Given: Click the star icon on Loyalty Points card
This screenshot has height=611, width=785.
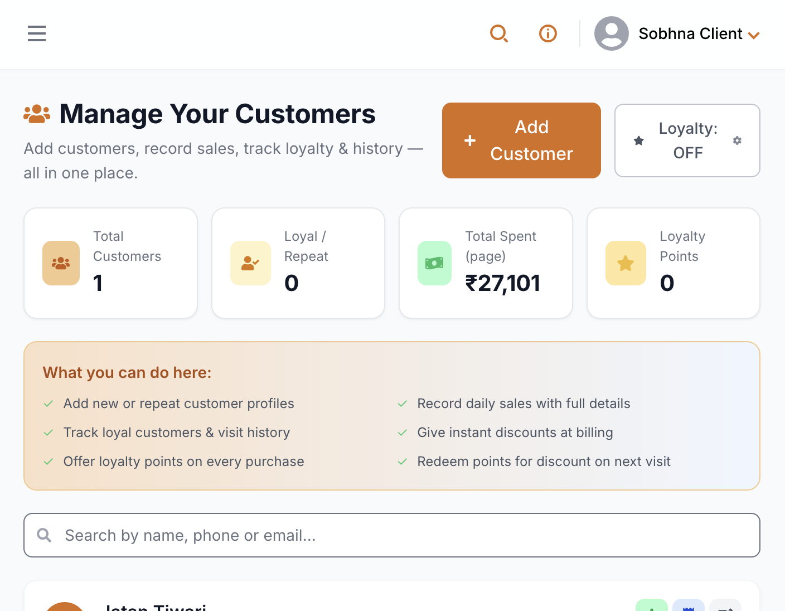Looking at the screenshot, I should pos(626,263).
